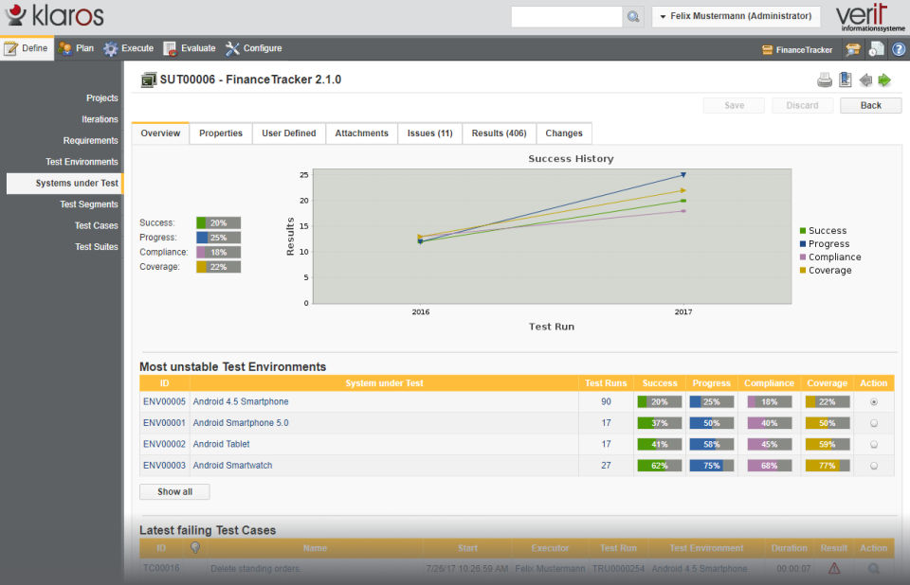Open Projects in the sidebar

[102, 98]
